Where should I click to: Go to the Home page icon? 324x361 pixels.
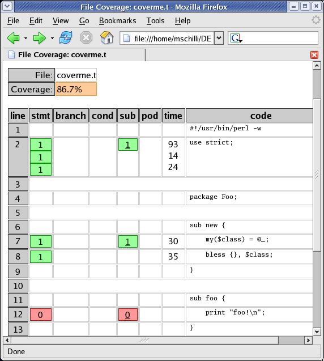106,38
